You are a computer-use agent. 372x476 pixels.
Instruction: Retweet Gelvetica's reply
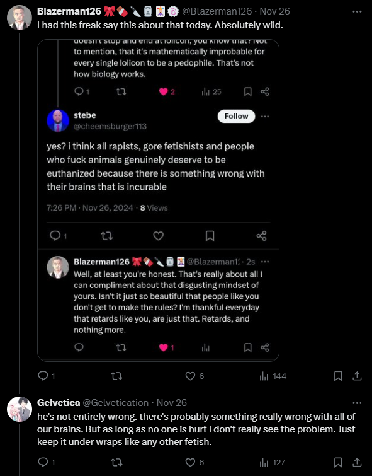point(116,462)
